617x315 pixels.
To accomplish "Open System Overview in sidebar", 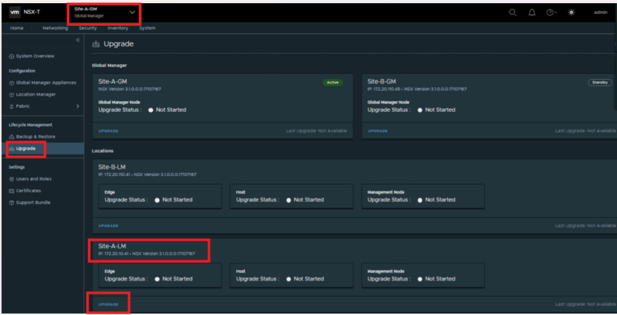I will pyautogui.click(x=34, y=56).
